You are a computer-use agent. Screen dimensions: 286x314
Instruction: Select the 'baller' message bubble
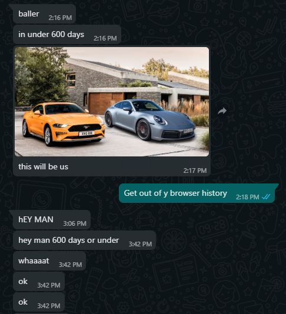pos(44,14)
